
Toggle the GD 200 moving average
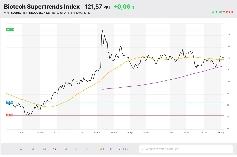pyautogui.click(x=125, y=149)
